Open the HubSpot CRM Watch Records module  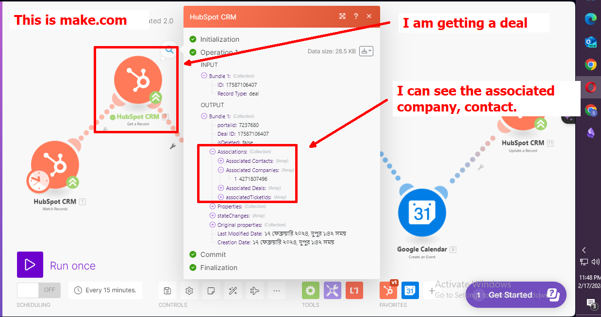(x=55, y=165)
